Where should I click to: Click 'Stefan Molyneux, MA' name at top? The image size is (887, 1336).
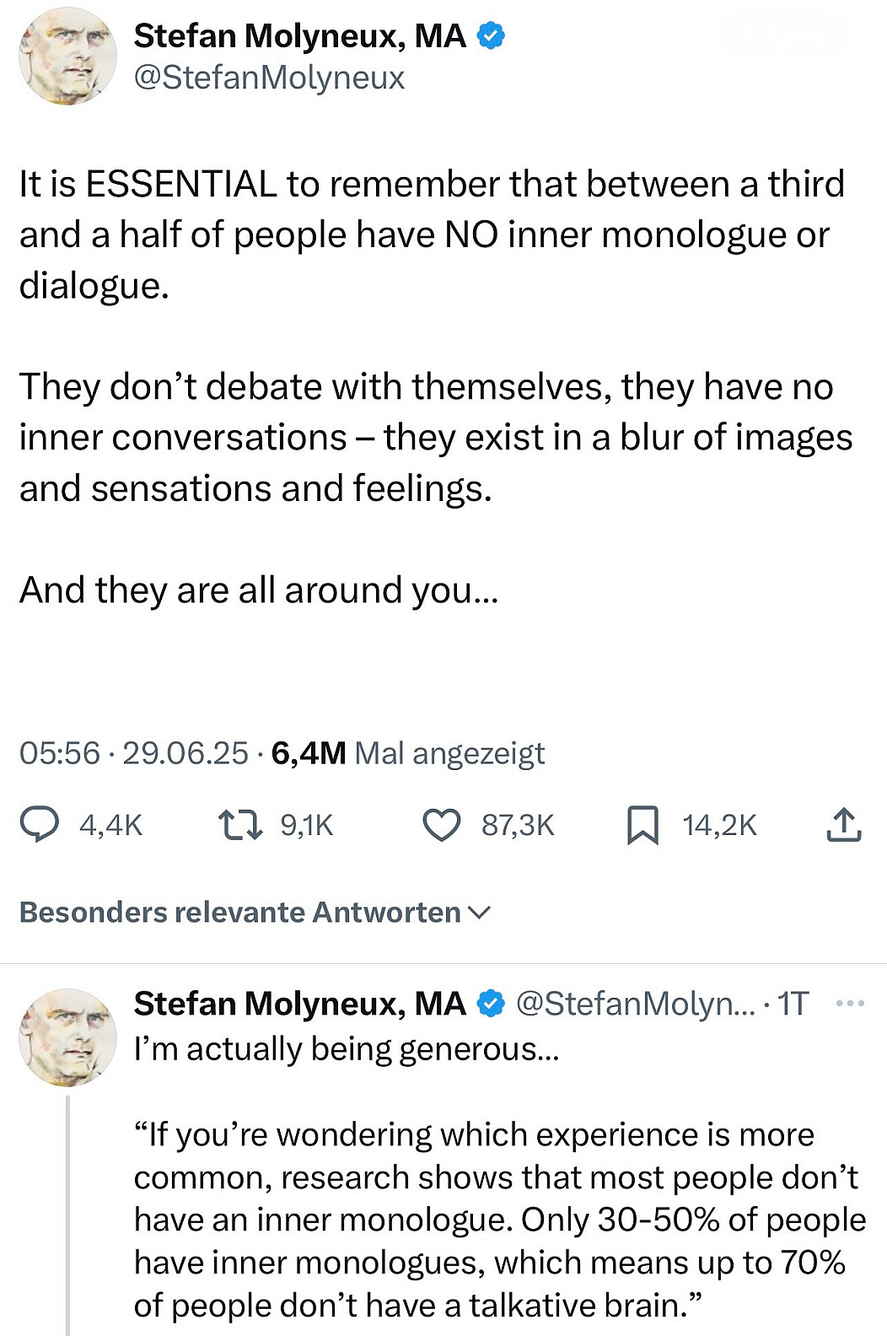coord(299,36)
